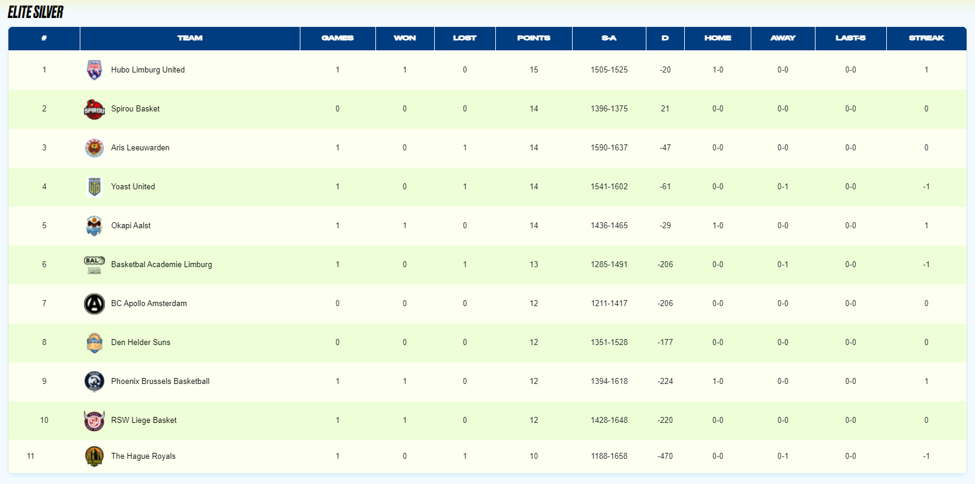Open Den Helder Suns team link
The height and width of the screenshot is (484, 975).
[140, 343]
